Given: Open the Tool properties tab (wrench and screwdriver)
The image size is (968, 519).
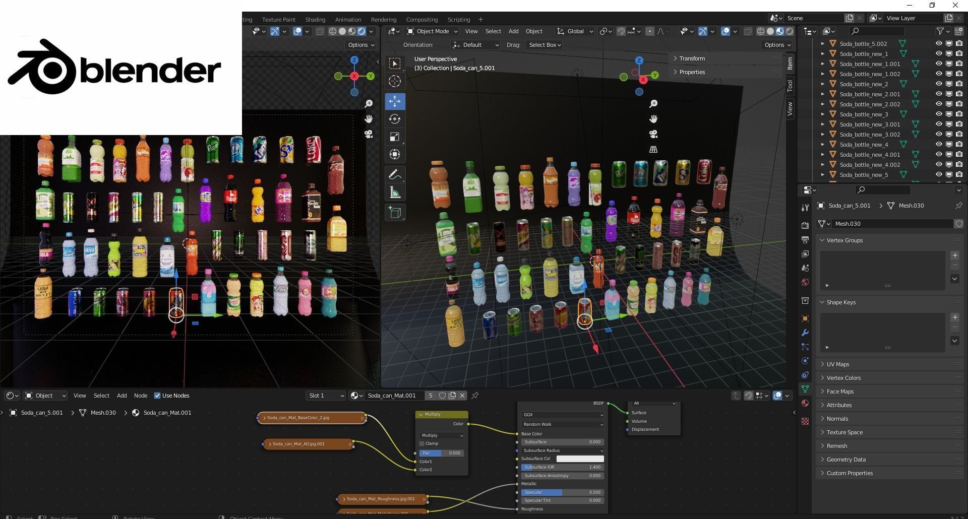Looking at the screenshot, I should point(805,208).
